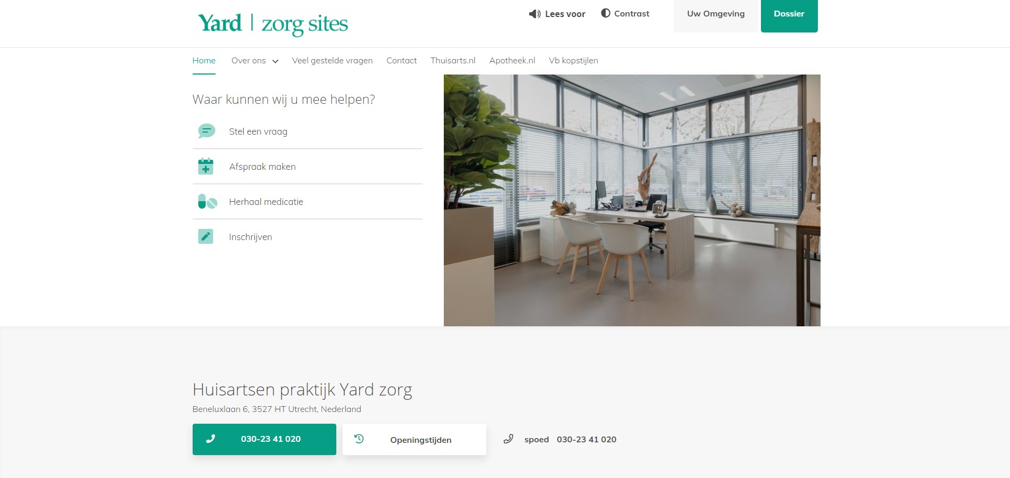The height and width of the screenshot is (478, 1010).
Task: Expand the Over ons dropdown chevron
Action: 275,61
